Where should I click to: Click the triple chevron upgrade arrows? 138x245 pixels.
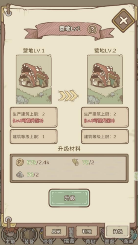click(x=68, y=95)
